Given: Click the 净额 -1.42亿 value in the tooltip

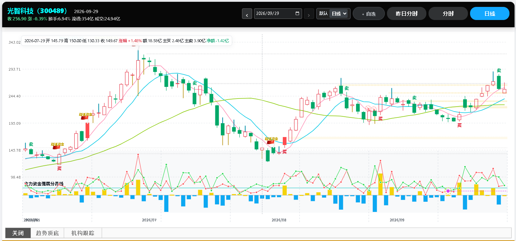Looking at the screenshot, I should click(x=218, y=41).
